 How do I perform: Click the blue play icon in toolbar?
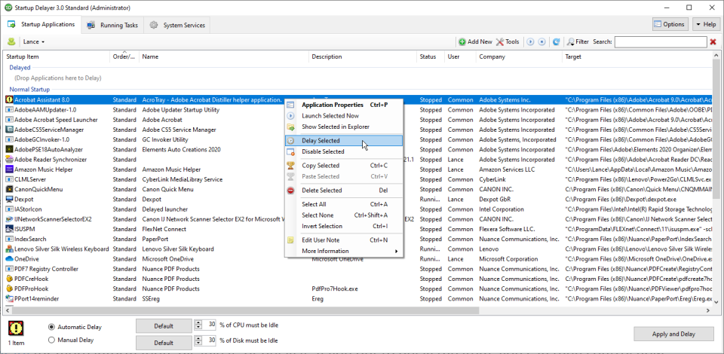530,42
